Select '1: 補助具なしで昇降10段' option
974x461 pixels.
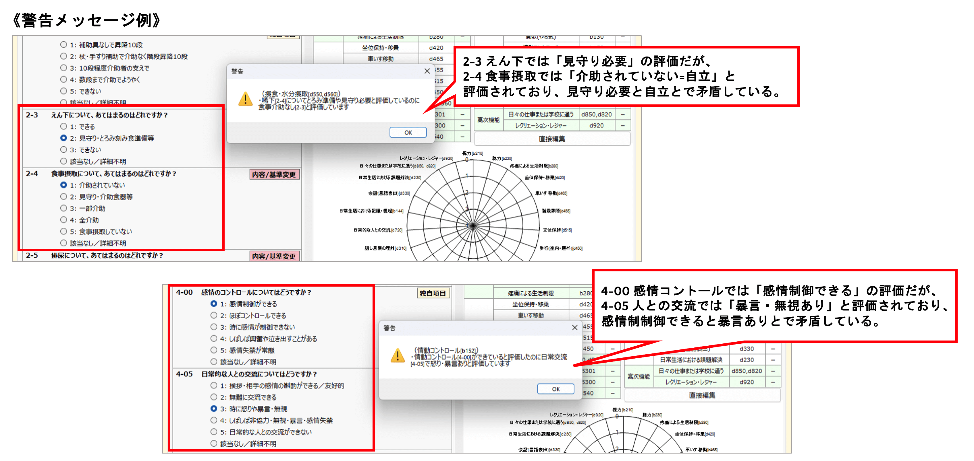(x=63, y=44)
